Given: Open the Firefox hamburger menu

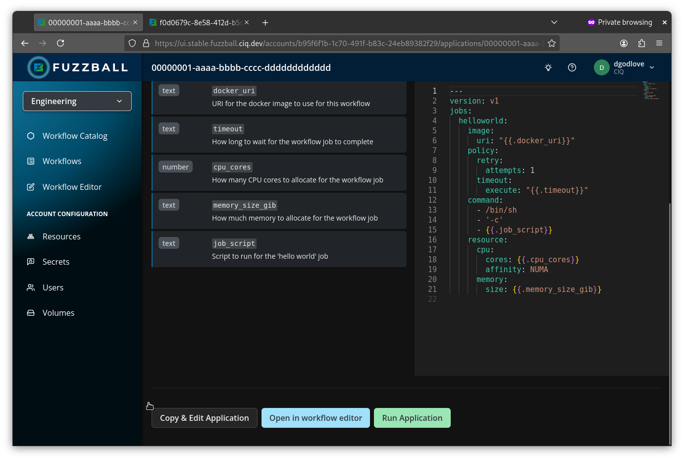Looking at the screenshot, I should tap(659, 43).
